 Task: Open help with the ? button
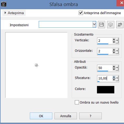(x=91, y=116)
